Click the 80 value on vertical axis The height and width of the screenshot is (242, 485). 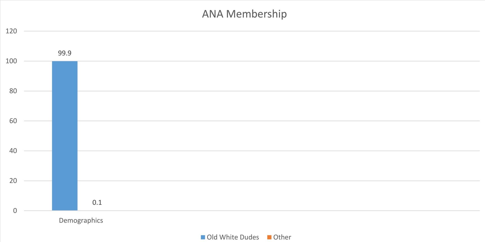pyautogui.click(x=13, y=91)
